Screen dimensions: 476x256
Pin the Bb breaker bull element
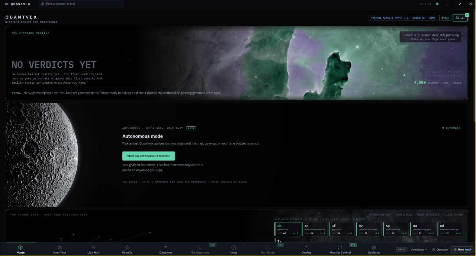(287, 229)
